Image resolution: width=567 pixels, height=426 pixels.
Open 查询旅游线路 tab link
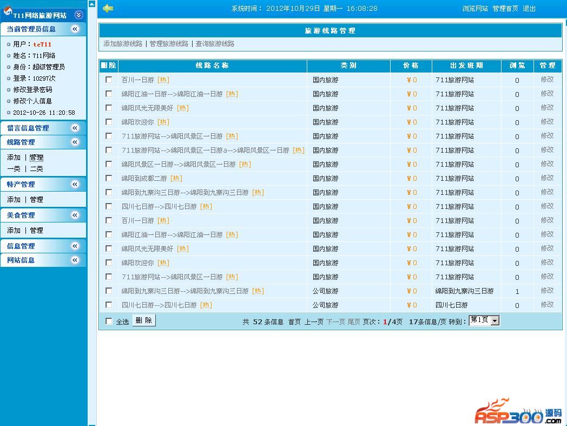coord(215,44)
